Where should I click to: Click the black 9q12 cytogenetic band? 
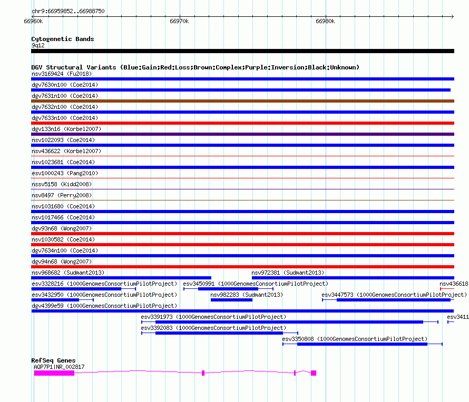[x=242, y=51]
